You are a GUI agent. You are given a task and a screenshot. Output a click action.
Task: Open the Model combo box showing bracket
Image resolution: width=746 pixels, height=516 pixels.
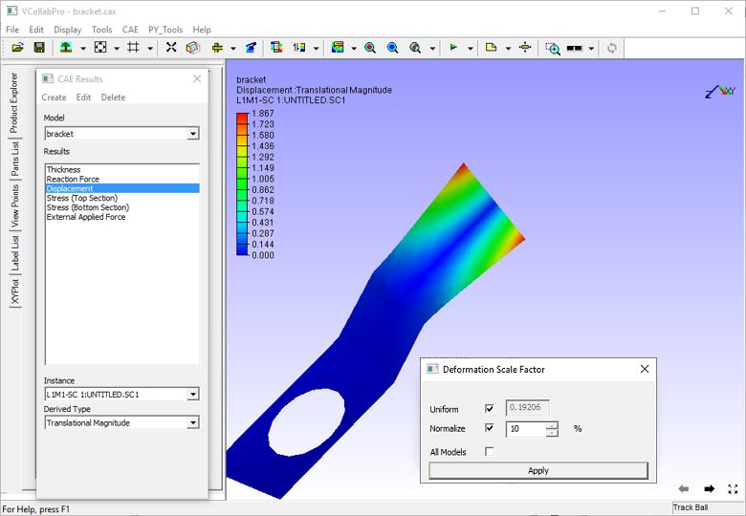coord(121,134)
